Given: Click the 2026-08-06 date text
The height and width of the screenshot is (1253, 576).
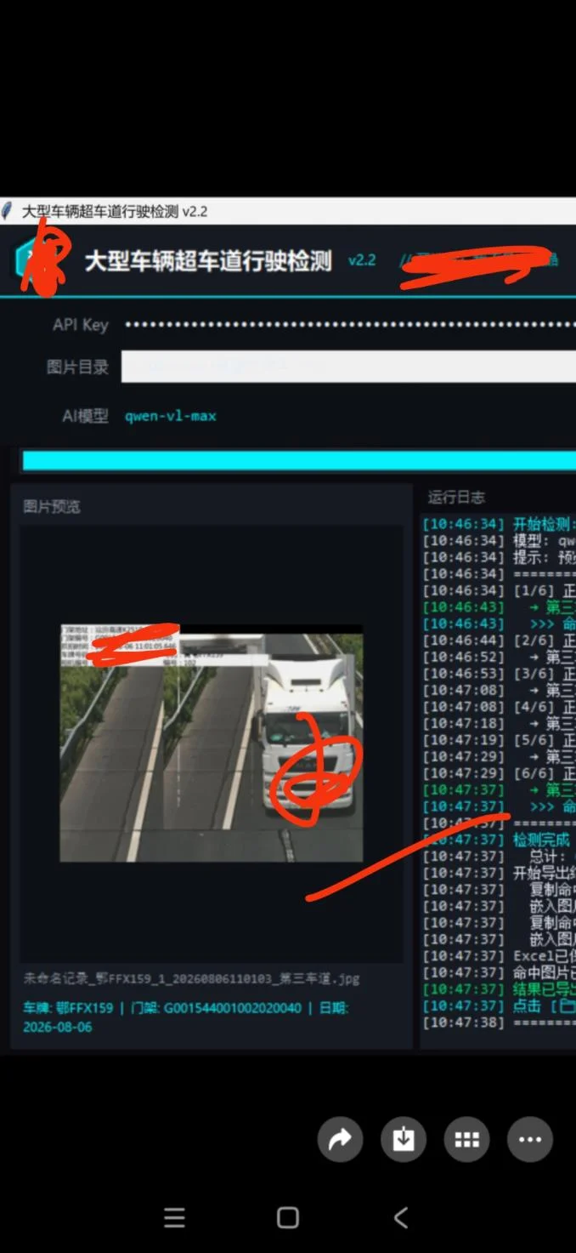Looking at the screenshot, I should point(58,1027).
